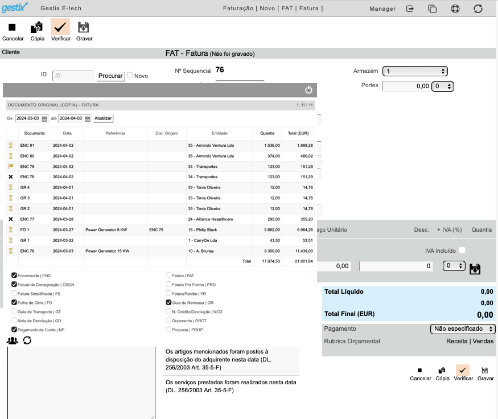Check Fatura | FAT filter
Image resolution: width=498 pixels, height=419 pixels.
click(x=168, y=275)
